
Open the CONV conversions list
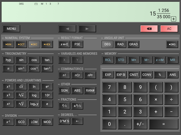point(147,75)
